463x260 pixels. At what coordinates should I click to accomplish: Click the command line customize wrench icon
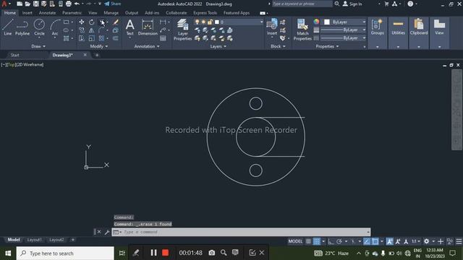point(107,233)
